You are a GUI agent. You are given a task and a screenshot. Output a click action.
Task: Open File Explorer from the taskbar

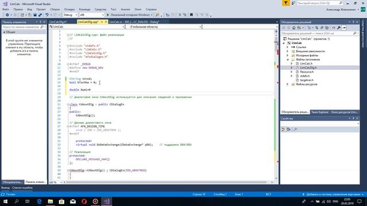[50, 201]
